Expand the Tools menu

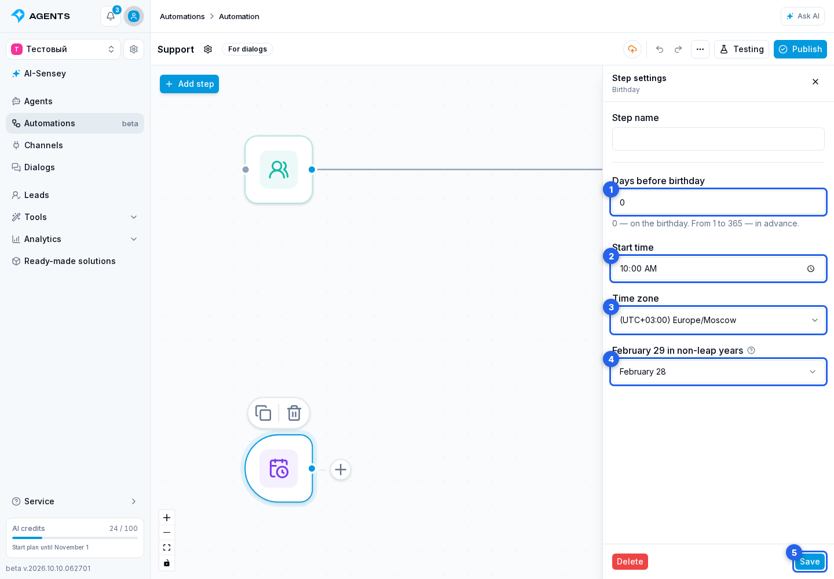(x=75, y=217)
